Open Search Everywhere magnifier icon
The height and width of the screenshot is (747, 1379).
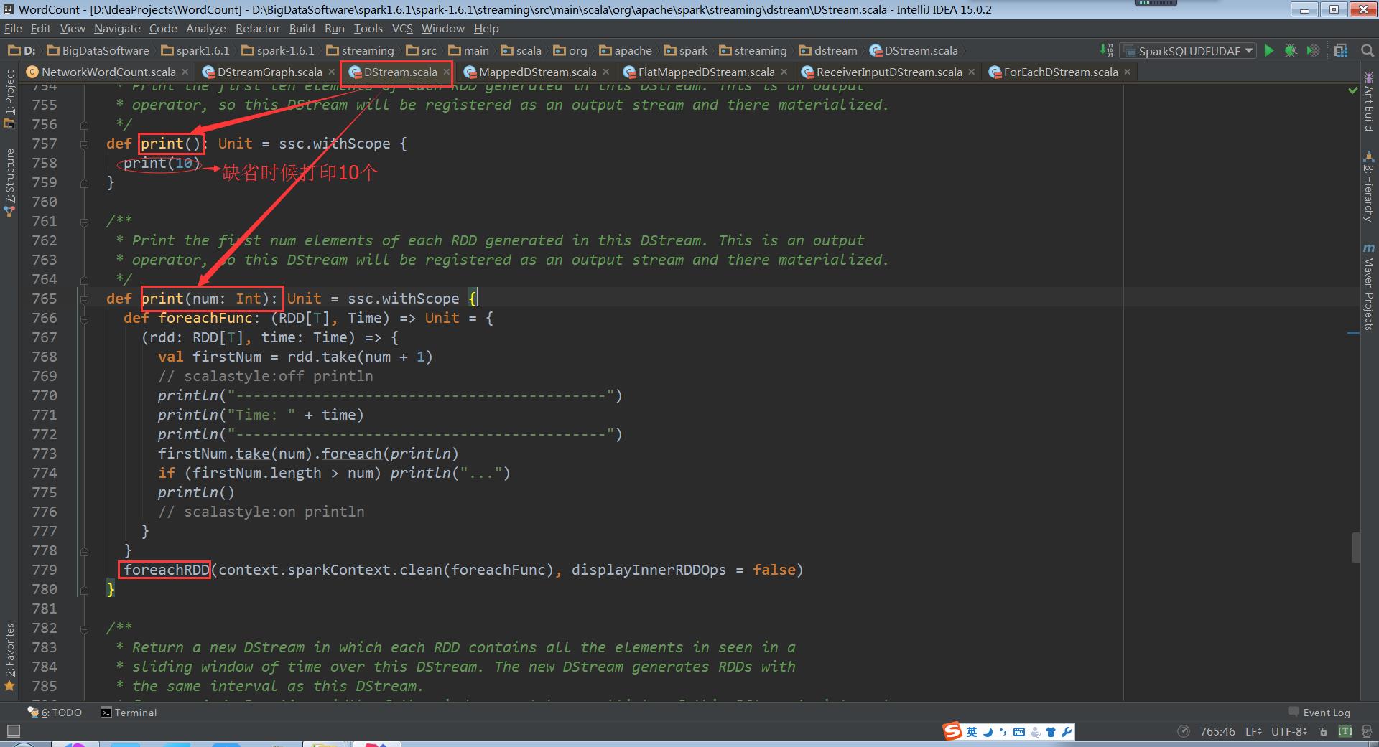click(1367, 50)
